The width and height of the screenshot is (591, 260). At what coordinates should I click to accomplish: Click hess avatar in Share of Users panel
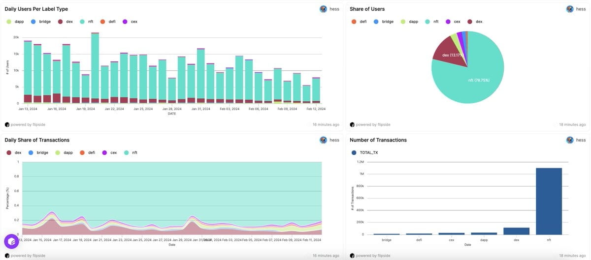click(570, 9)
